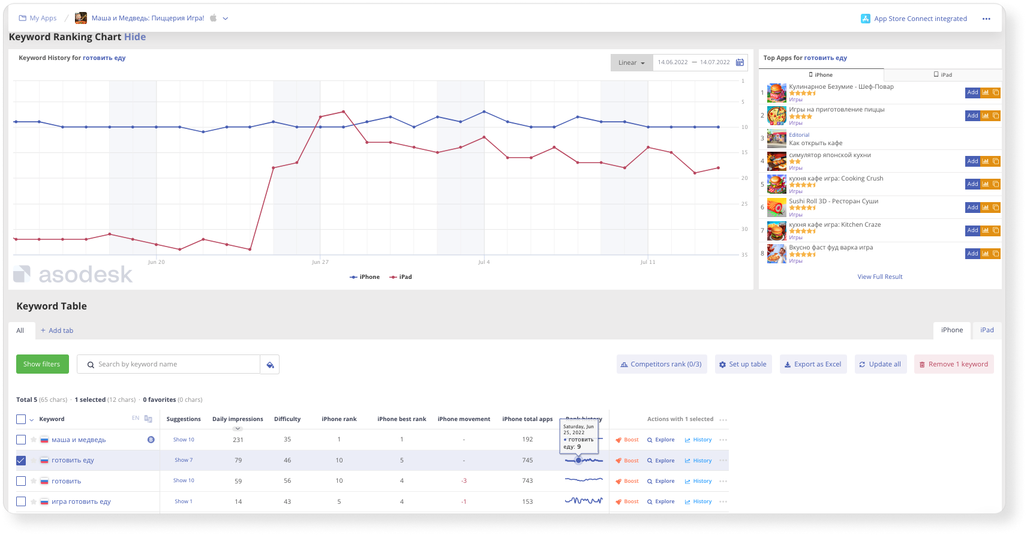Click copy icon for симулятор японской кухни

pos(996,161)
